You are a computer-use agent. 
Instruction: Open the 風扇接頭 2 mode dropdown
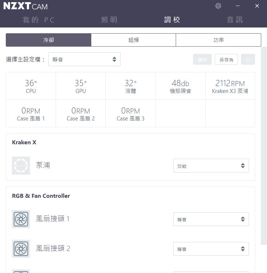point(211,249)
